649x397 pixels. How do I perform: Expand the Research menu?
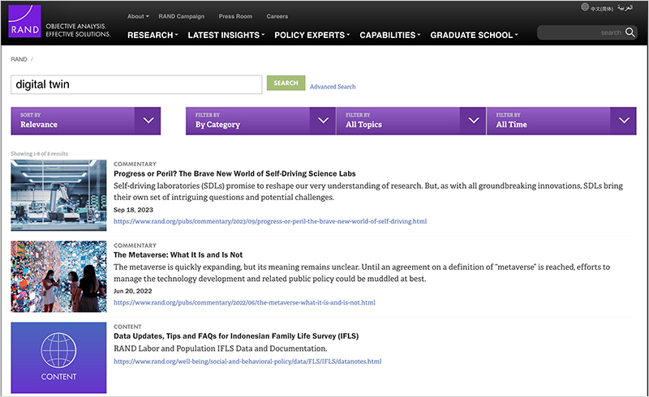click(x=153, y=35)
